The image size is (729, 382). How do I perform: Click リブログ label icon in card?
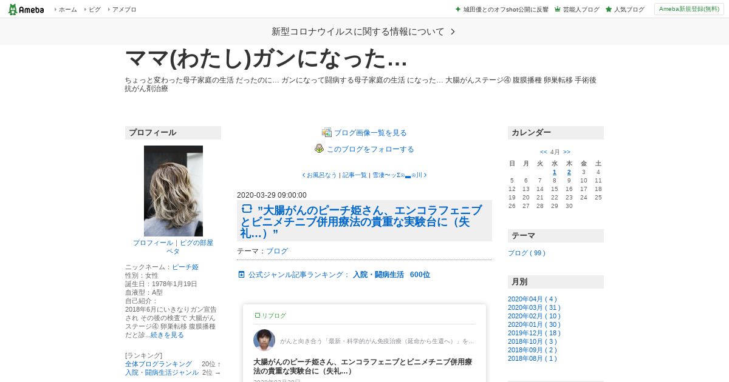tap(257, 315)
